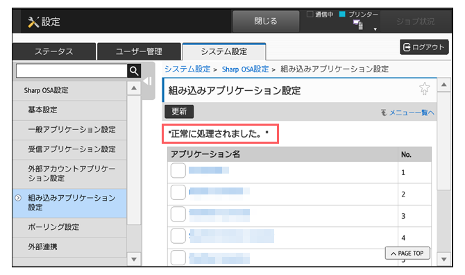Click the printer status device icon
Screen dimensions: 465x275
click(x=358, y=24)
